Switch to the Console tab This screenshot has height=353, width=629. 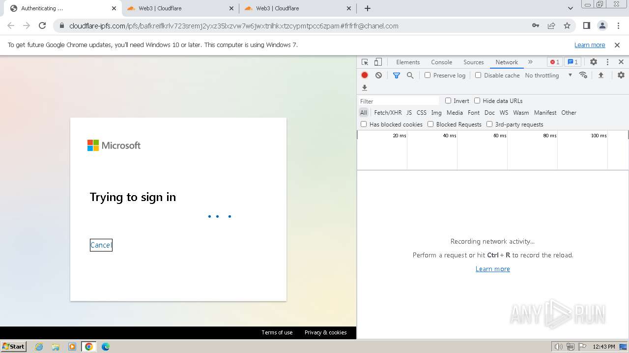click(441, 62)
